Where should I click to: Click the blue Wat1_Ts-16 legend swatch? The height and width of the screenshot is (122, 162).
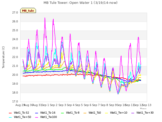37,113
